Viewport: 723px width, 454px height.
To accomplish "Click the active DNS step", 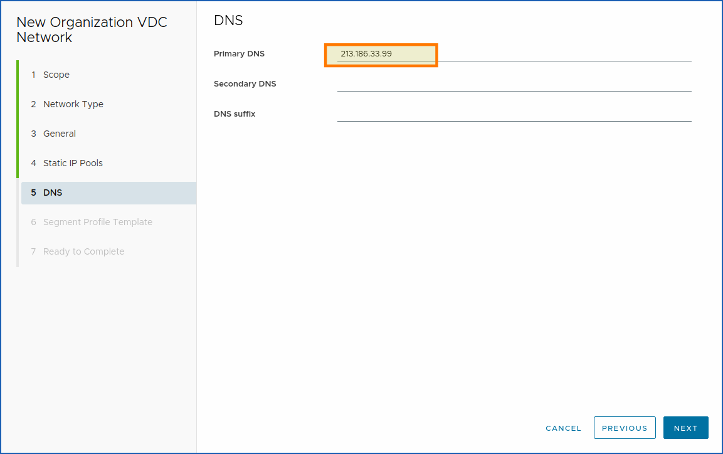I will (53, 193).
